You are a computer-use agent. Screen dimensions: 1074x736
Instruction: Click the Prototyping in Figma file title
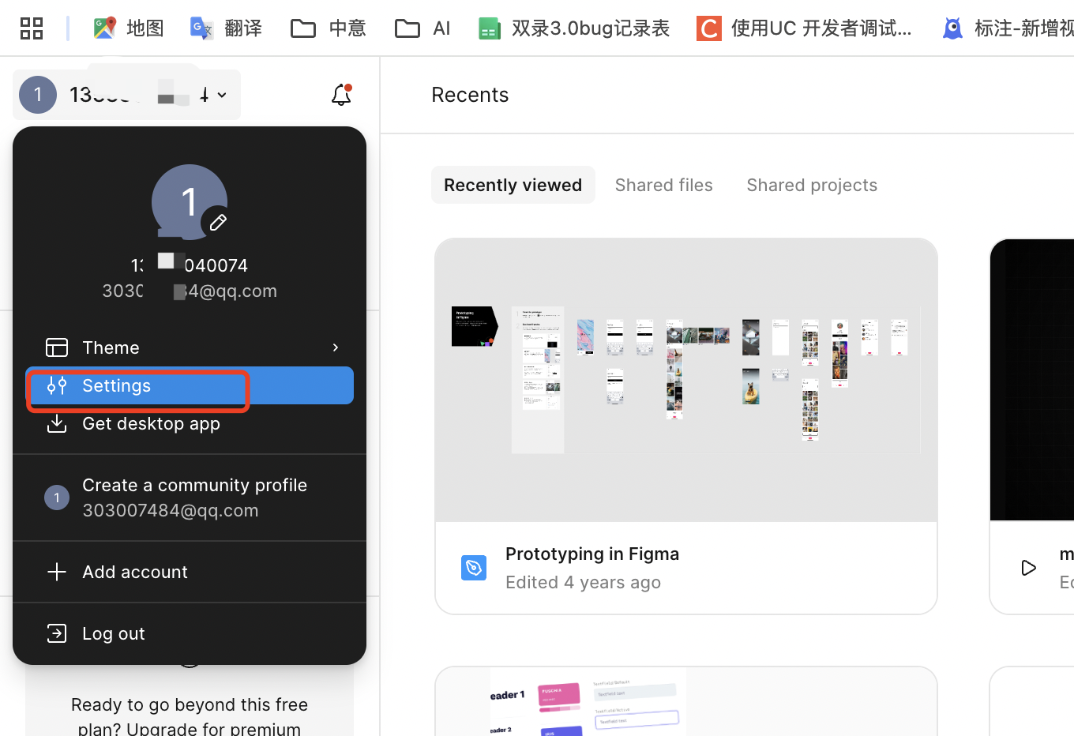click(x=592, y=554)
